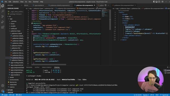170x96 pixels.
Task: Switch to the DEBUG CONSOLE panel tab
Action: tap(47, 67)
